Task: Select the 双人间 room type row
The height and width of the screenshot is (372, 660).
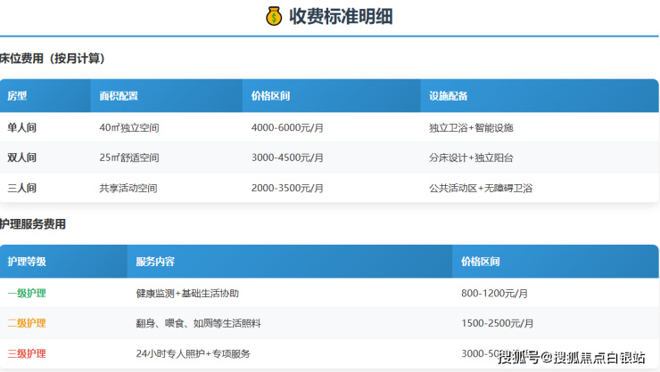Action: (x=22, y=158)
